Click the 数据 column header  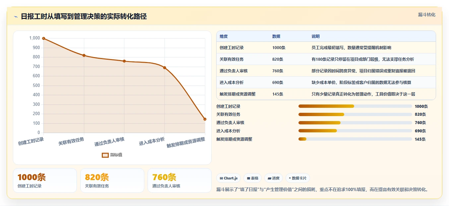(x=276, y=36)
